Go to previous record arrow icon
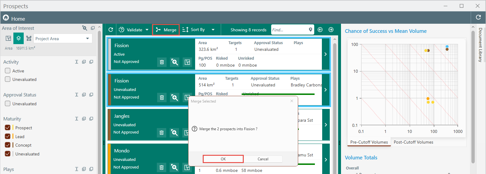Viewport: 486px width, 174px height. pyautogui.click(x=320, y=30)
